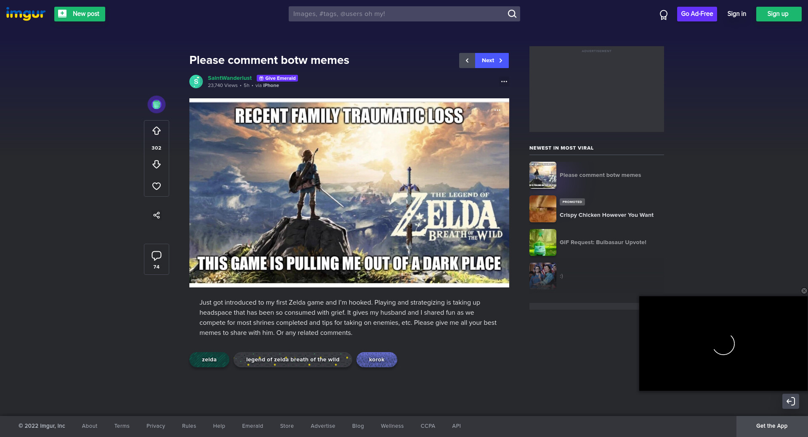This screenshot has width=808, height=437.
Task: Open 'Crispy Chicken However You Want' link
Action: point(606,215)
